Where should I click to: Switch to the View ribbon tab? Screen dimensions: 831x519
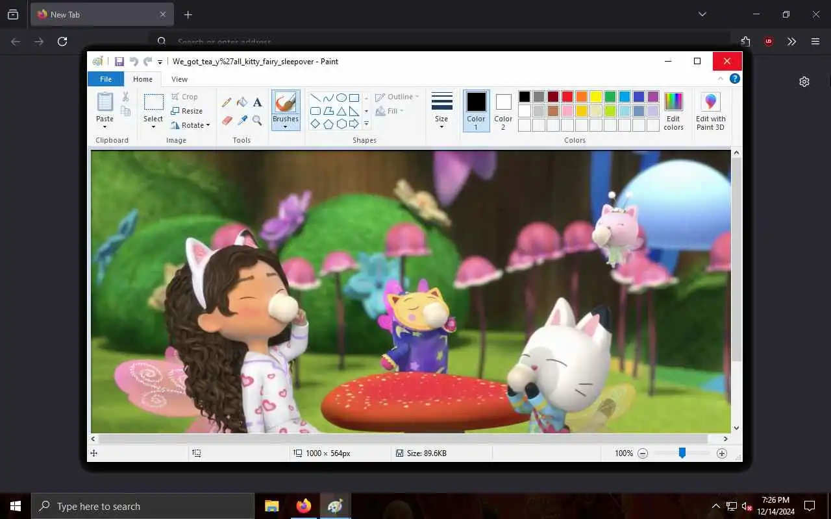click(179, 79)
